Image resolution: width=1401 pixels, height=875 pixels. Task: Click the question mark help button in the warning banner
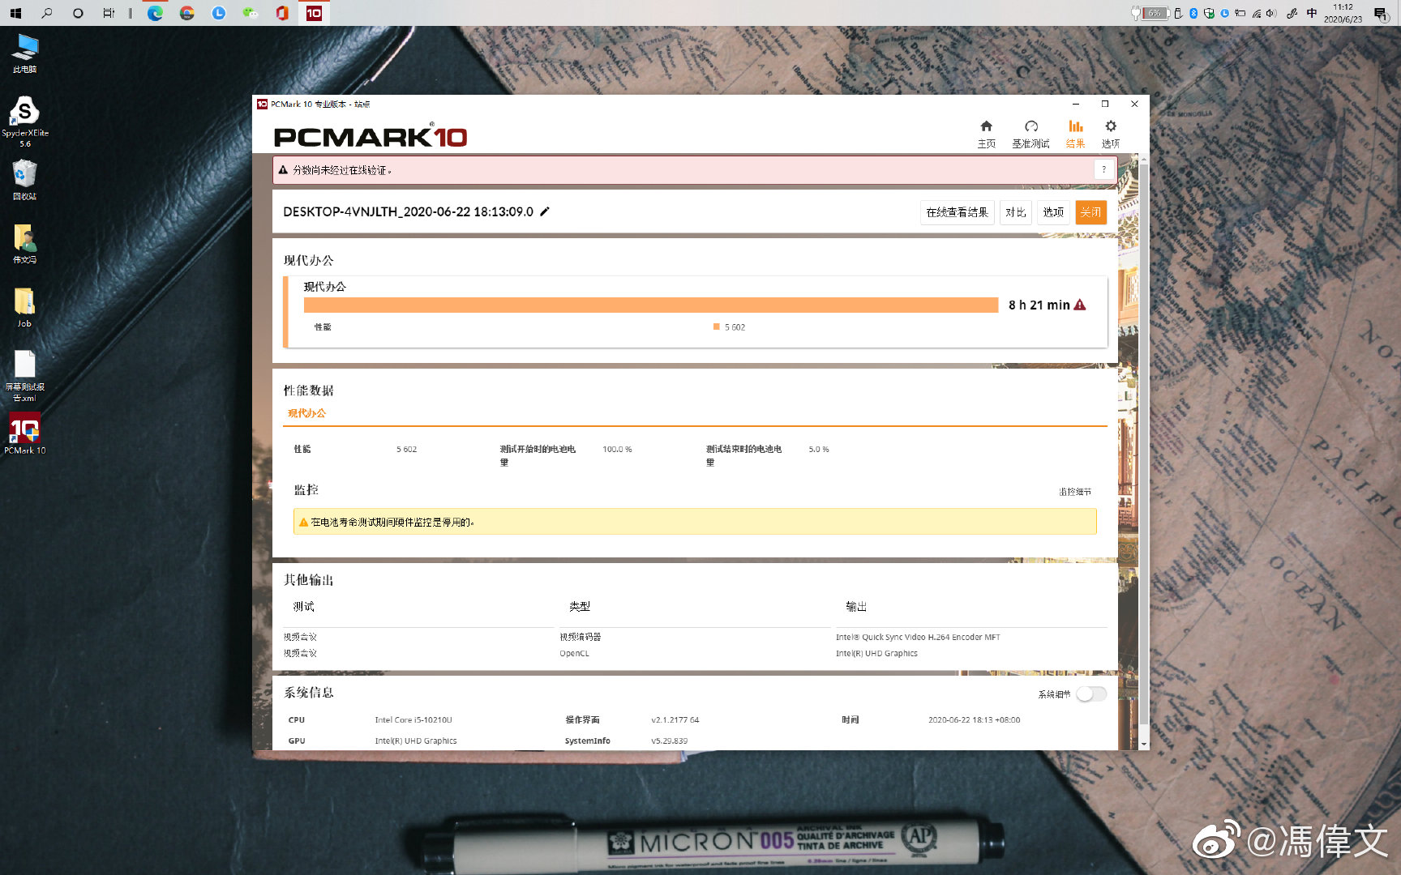coord(1103,169)
